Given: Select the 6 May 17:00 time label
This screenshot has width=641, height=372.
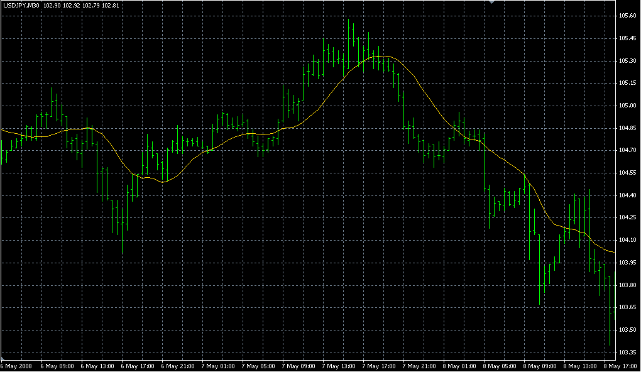Looking at the screenshot, I should (x=137, y=366).
